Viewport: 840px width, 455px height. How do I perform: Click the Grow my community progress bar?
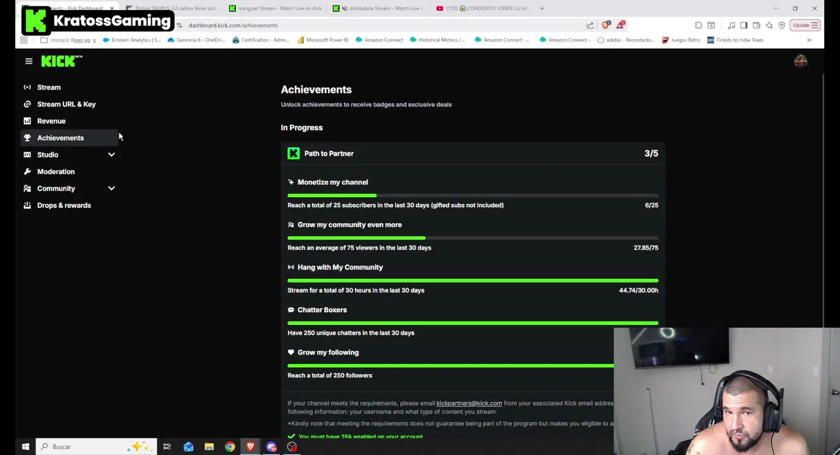473,238
